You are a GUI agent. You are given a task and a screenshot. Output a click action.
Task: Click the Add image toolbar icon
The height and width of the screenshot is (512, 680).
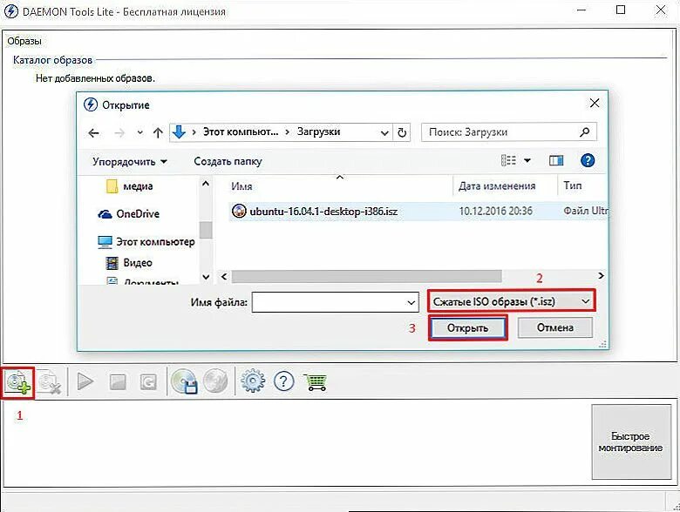[18, 382]
